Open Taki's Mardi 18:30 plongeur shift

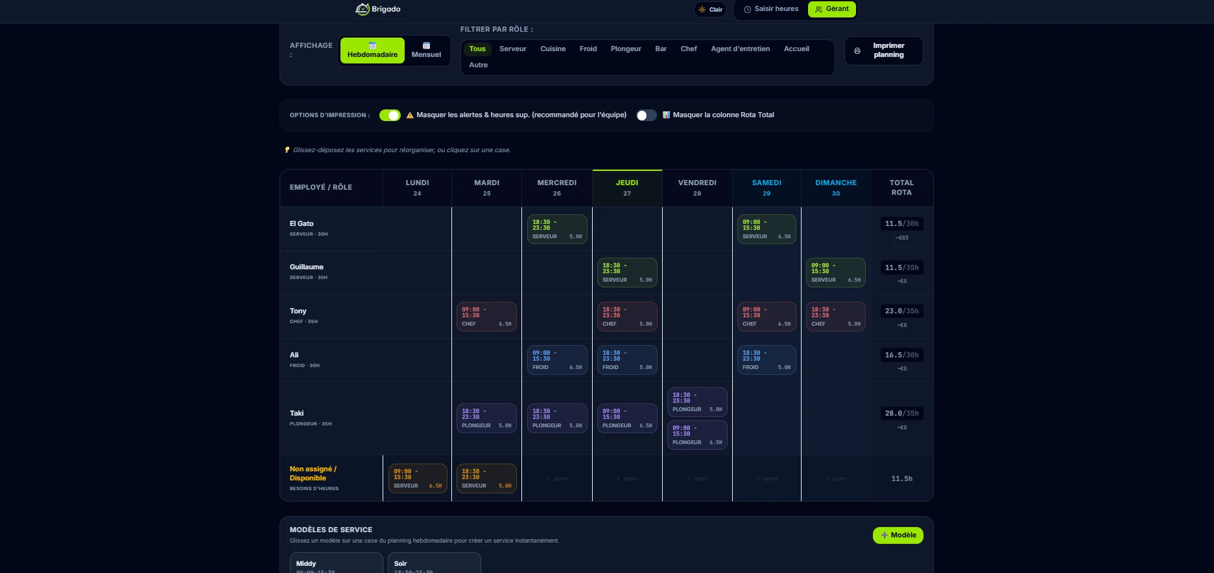[486, 418]
